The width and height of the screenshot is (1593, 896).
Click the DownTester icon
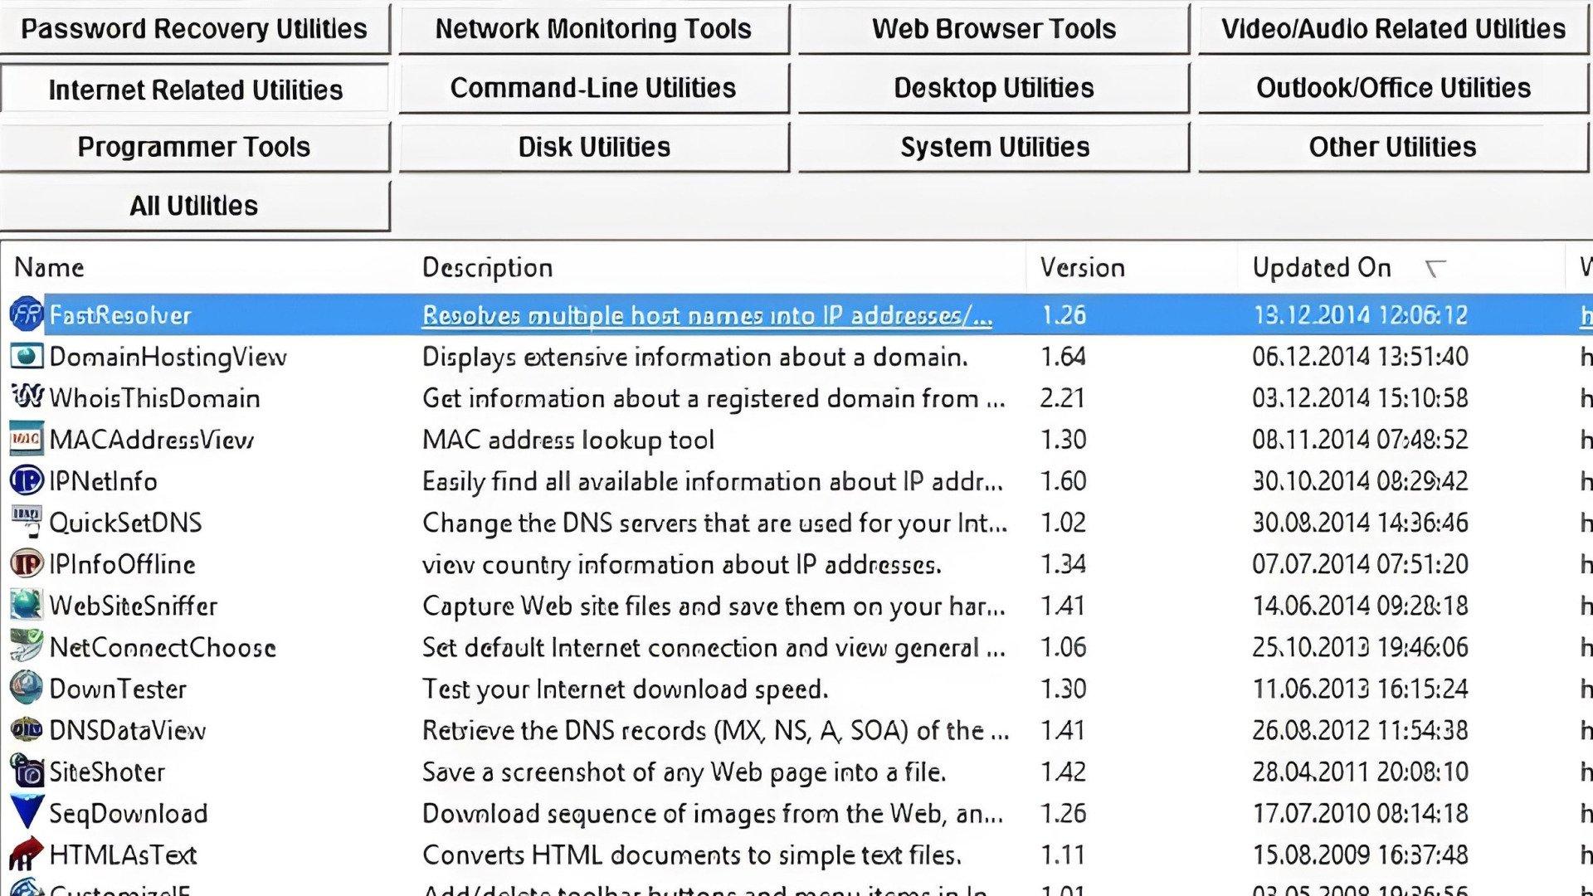(26, 688)
